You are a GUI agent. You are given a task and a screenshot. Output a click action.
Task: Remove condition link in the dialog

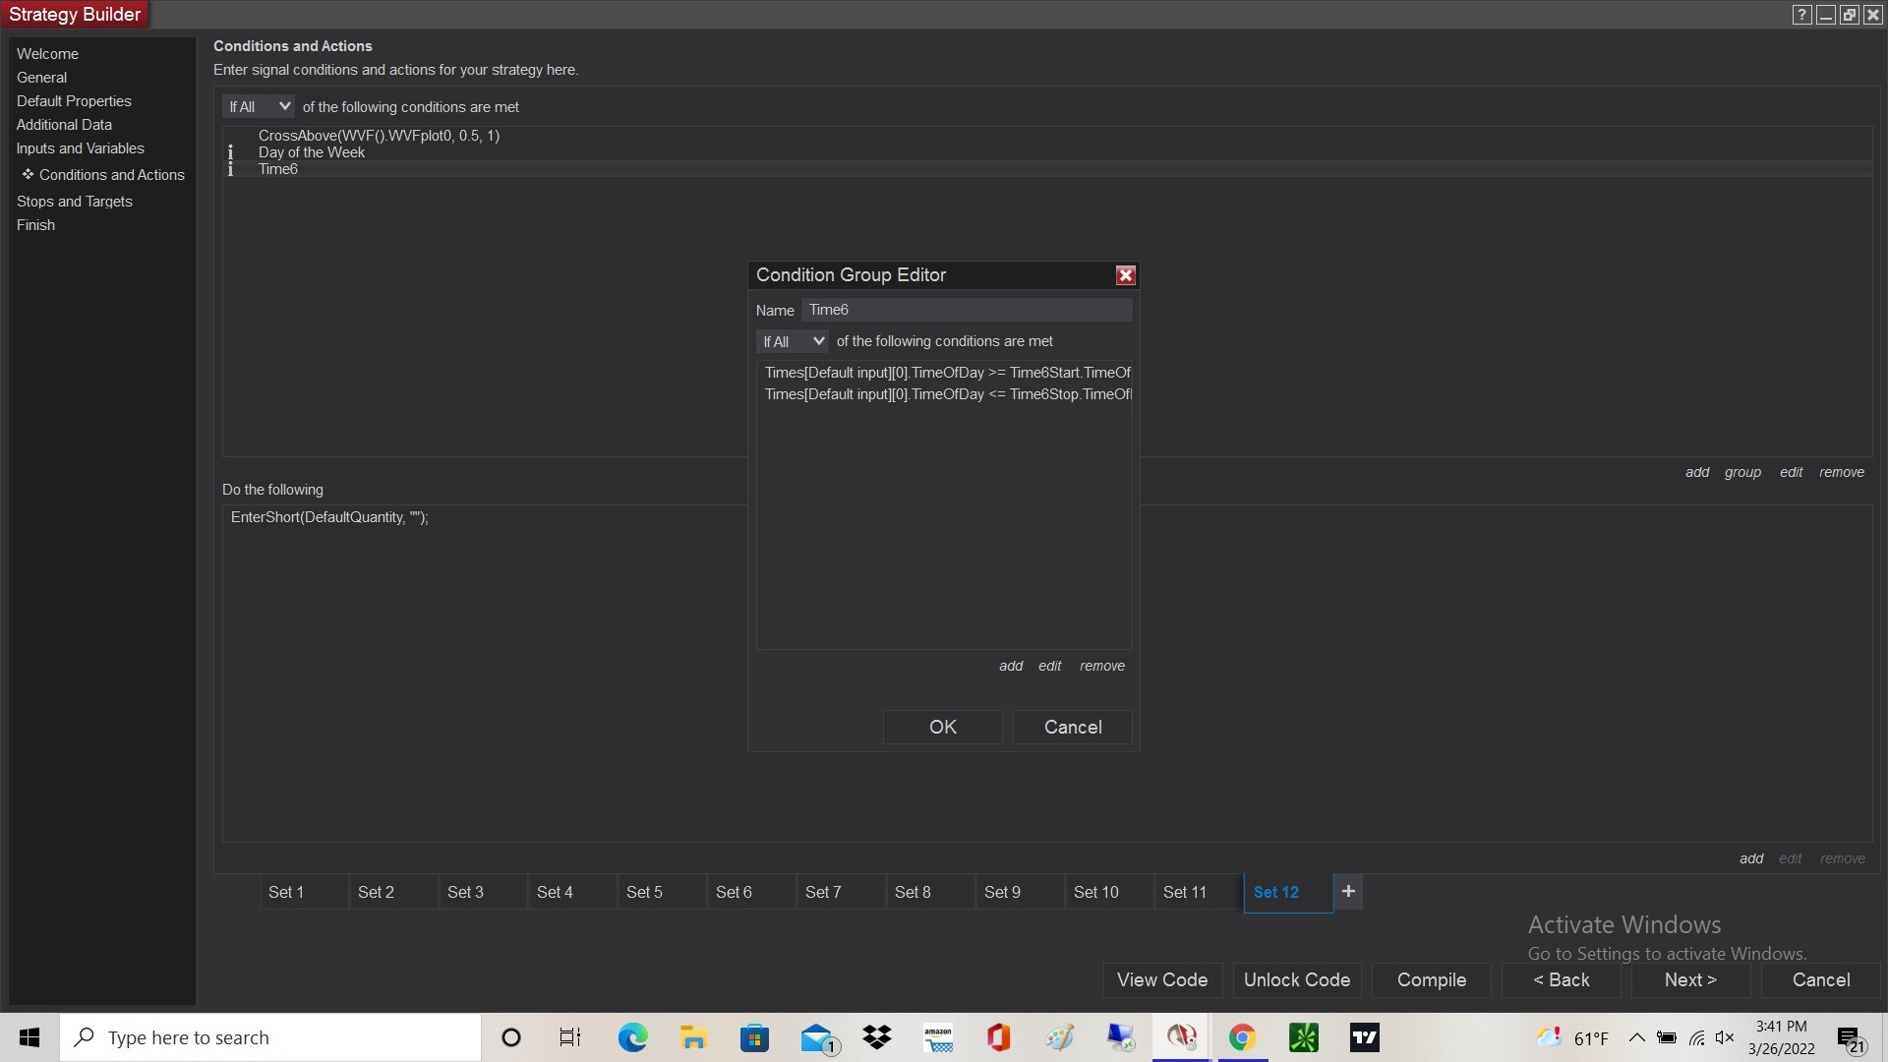click(x=1101, y=666)
